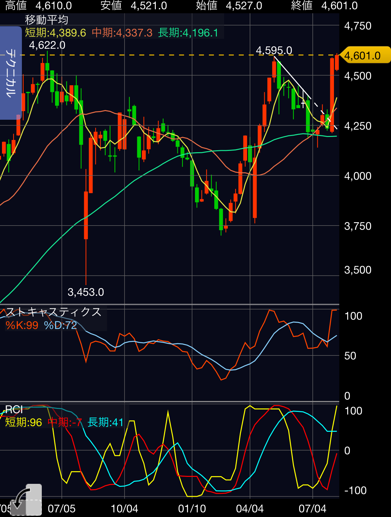Select the 10/04 date on time axis

[124, 509]
